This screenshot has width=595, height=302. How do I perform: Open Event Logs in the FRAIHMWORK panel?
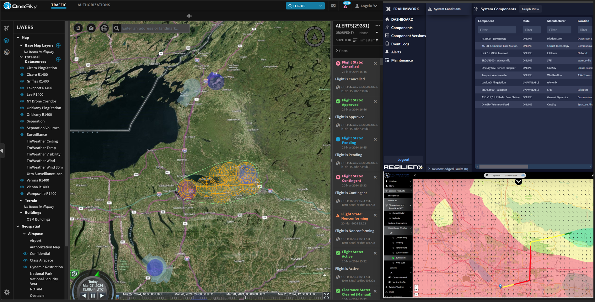pos(400,44)
